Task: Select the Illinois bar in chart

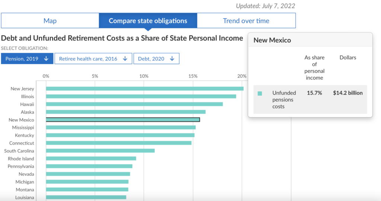Action: pyautogui.click(x=141, y=96)
